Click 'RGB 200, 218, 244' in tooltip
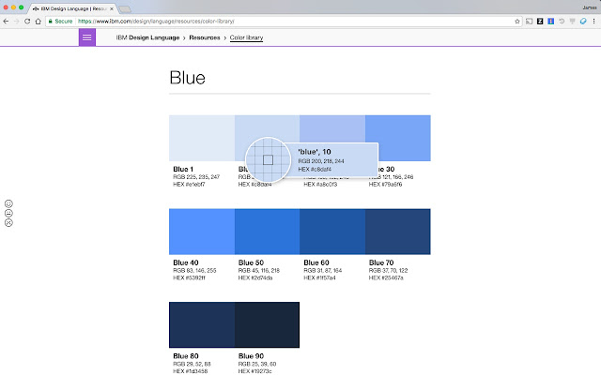 tap(321, 161)
